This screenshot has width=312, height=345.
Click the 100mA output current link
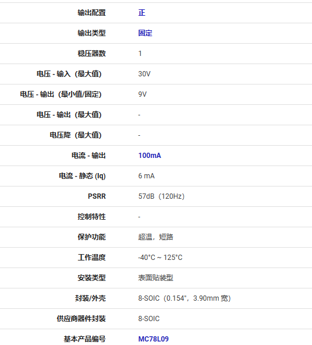pyautogui.click(x=150, y=156)
